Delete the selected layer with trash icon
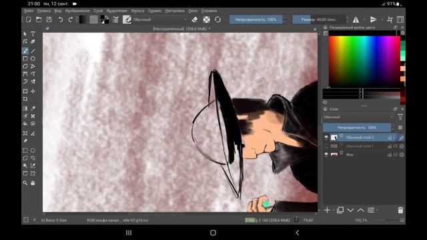Image resolution: width=427 pixels, height=240 pixels. [x=400, y=210]
